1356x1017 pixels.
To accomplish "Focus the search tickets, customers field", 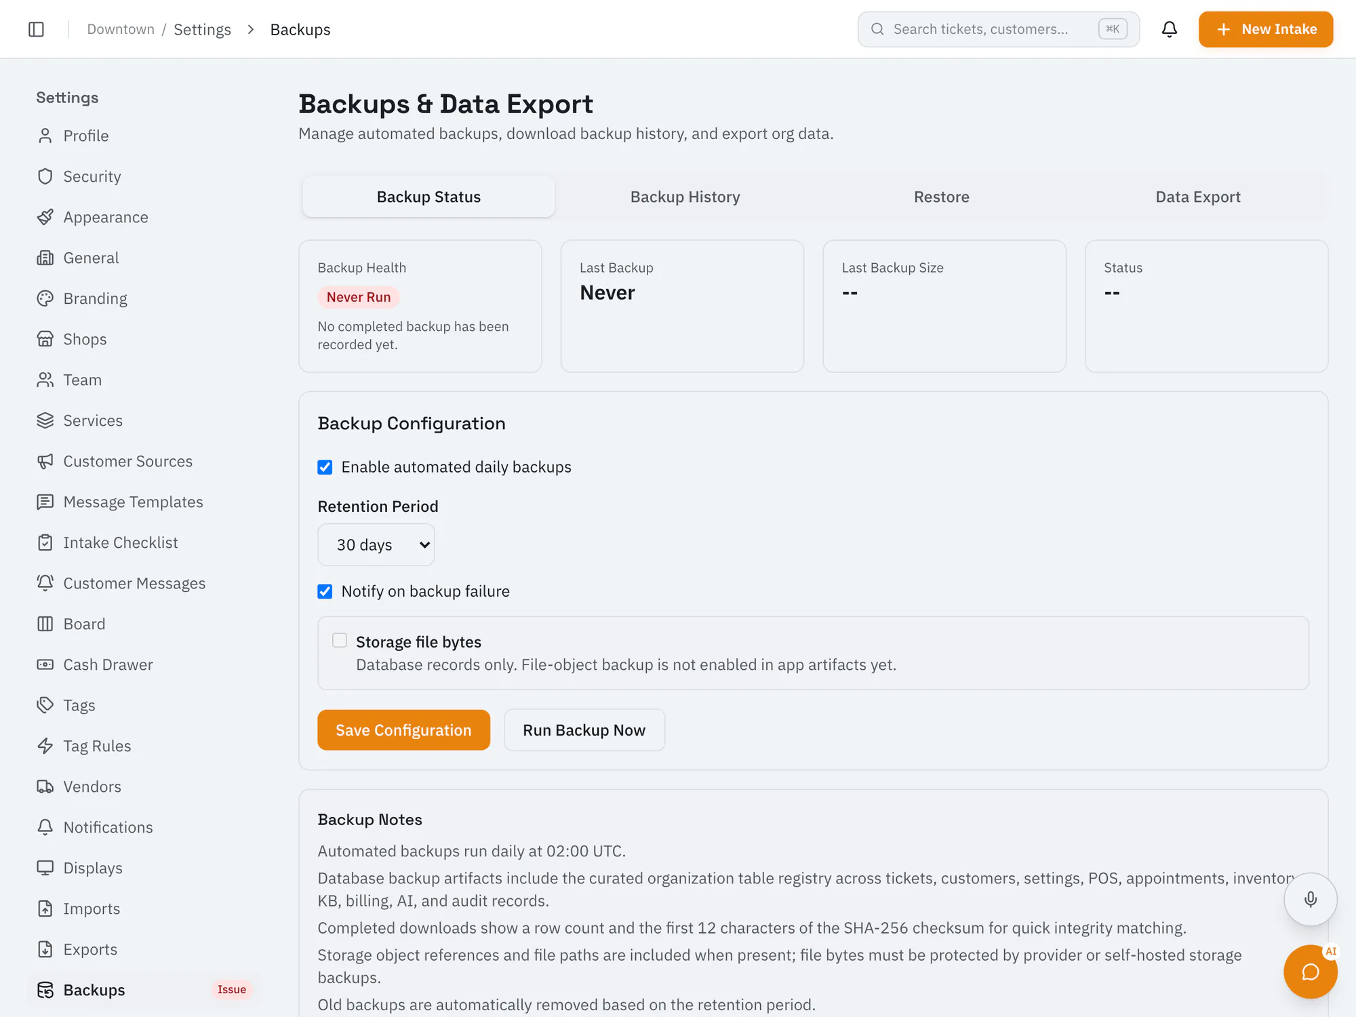I will (x=998, y=29).
